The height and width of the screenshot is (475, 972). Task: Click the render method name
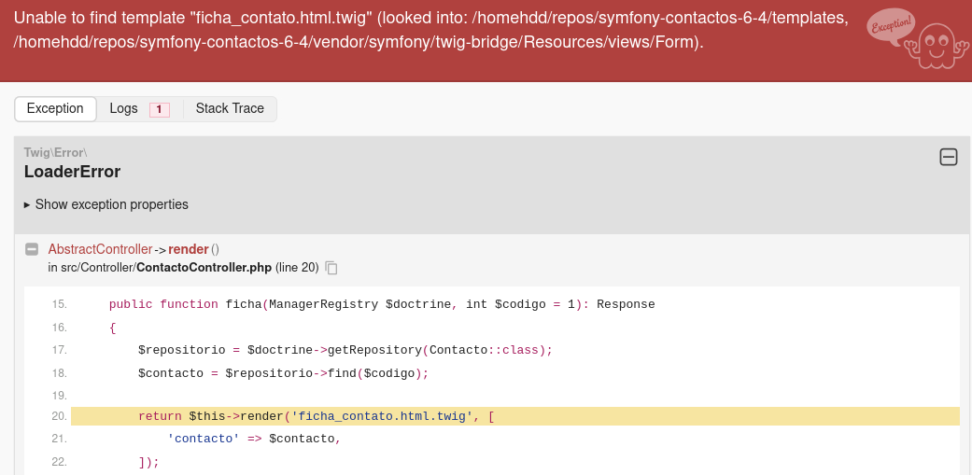[189, 249]
